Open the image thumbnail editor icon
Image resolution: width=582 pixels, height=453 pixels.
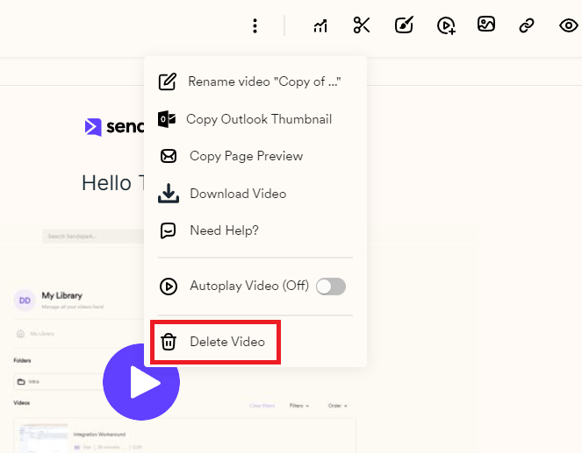(486, 24)
